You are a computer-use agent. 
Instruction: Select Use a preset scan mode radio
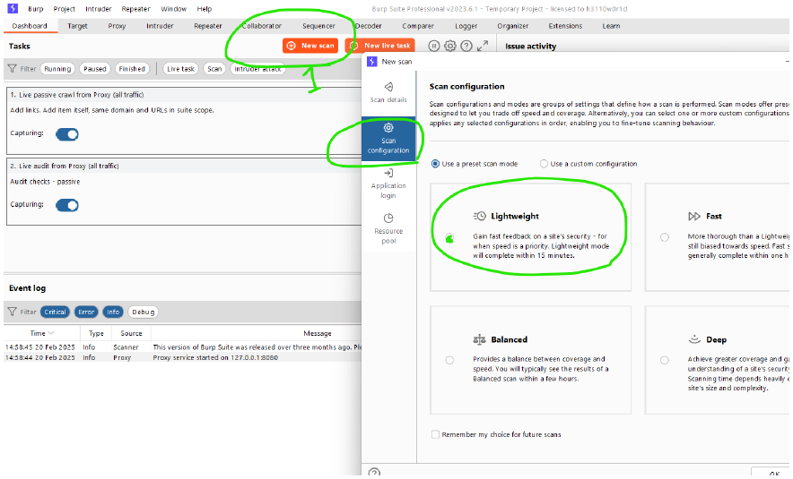435,164
